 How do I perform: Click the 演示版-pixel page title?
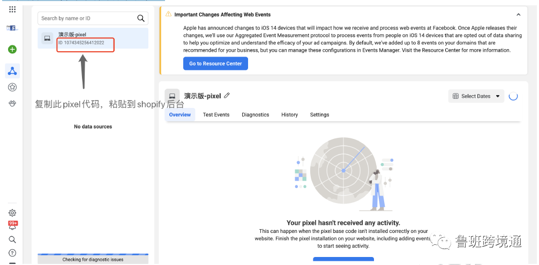[x=203, y=96]
